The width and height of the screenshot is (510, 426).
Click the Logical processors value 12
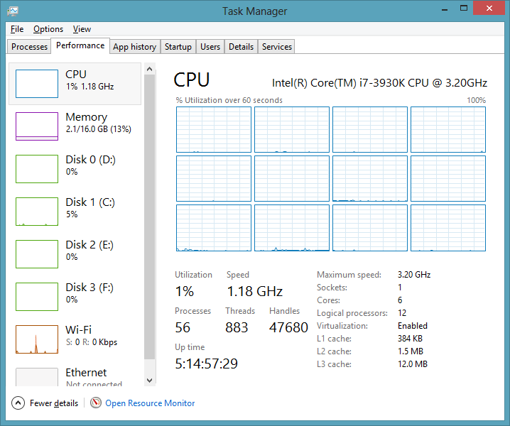(402, 313)
